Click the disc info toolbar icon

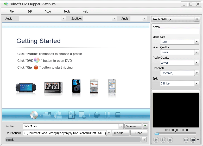58,115
